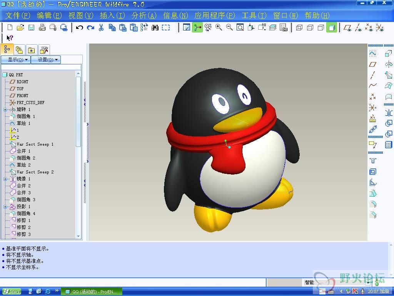Screen dimensions: 394x296
Task: Select the Chamfer tool
Action: pyautogui.click(x=372, y=215)
